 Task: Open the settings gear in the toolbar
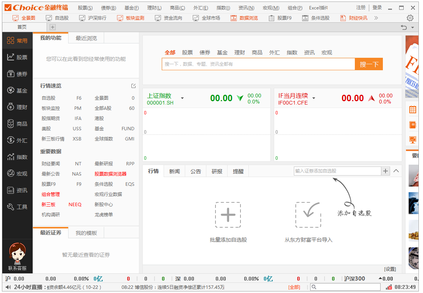click(410, 18)
